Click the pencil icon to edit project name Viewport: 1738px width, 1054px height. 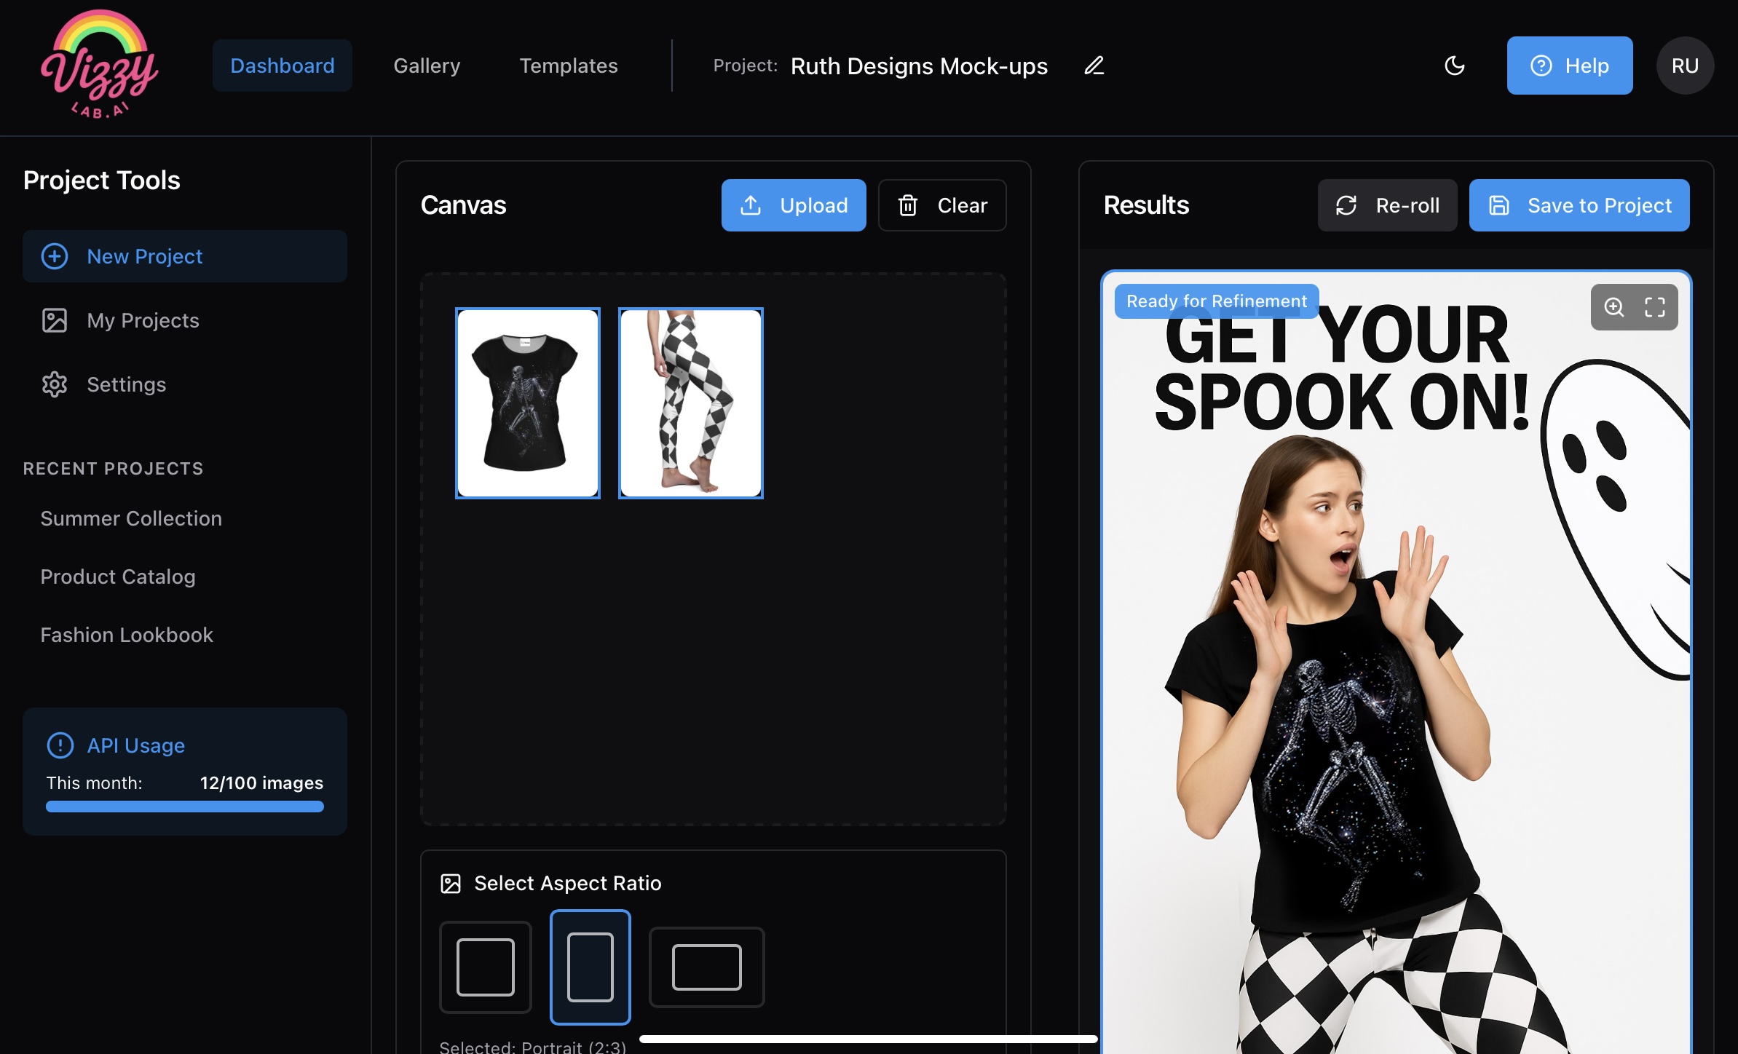click(x=1094, y=66)
